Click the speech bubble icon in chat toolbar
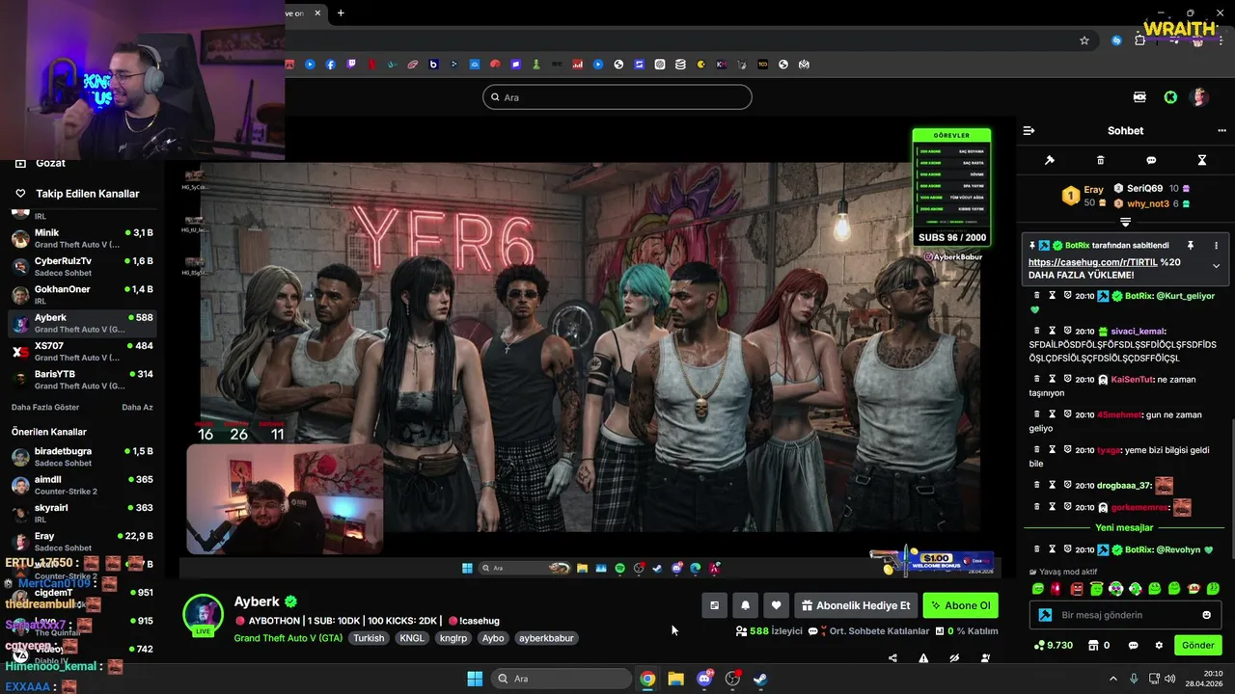Screen dimensions: 1235x694 pyautogui.click(x=1151, y=160)
